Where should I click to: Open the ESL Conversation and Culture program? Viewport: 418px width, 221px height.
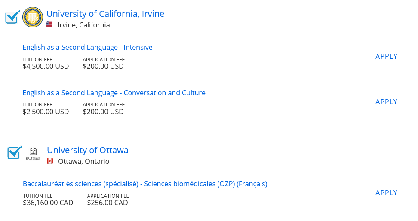point(114,93)
